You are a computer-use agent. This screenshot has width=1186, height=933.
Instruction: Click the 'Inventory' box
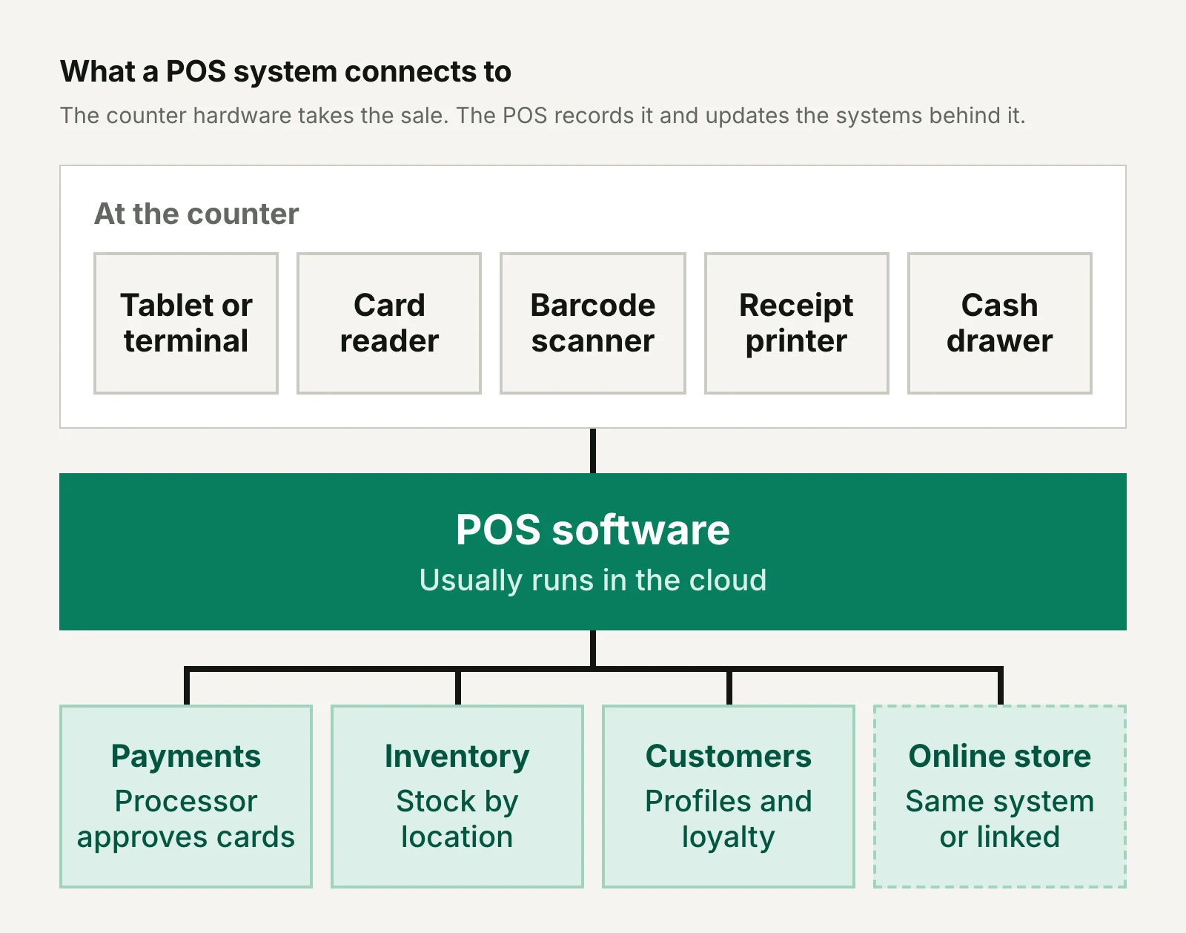pos(457,797)
